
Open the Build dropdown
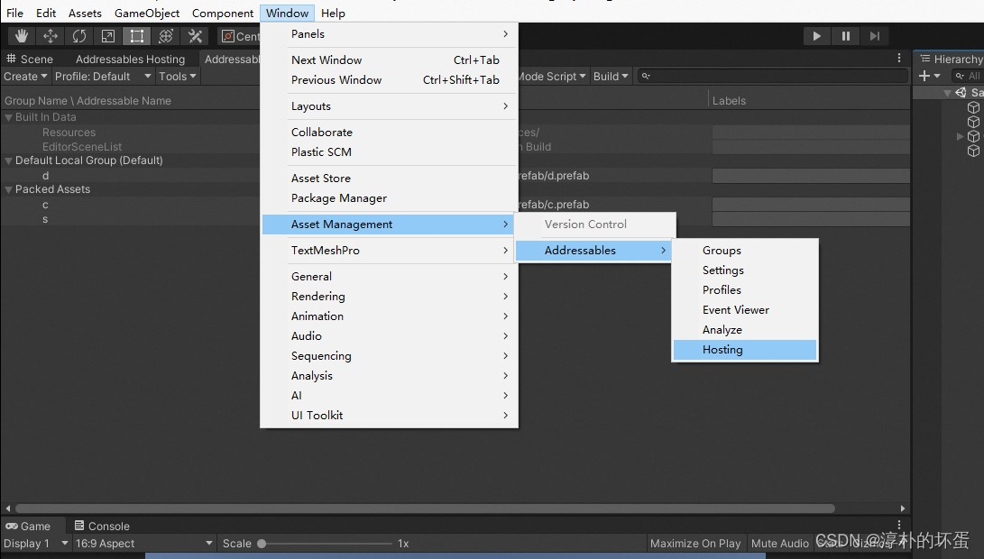point(611,76)
